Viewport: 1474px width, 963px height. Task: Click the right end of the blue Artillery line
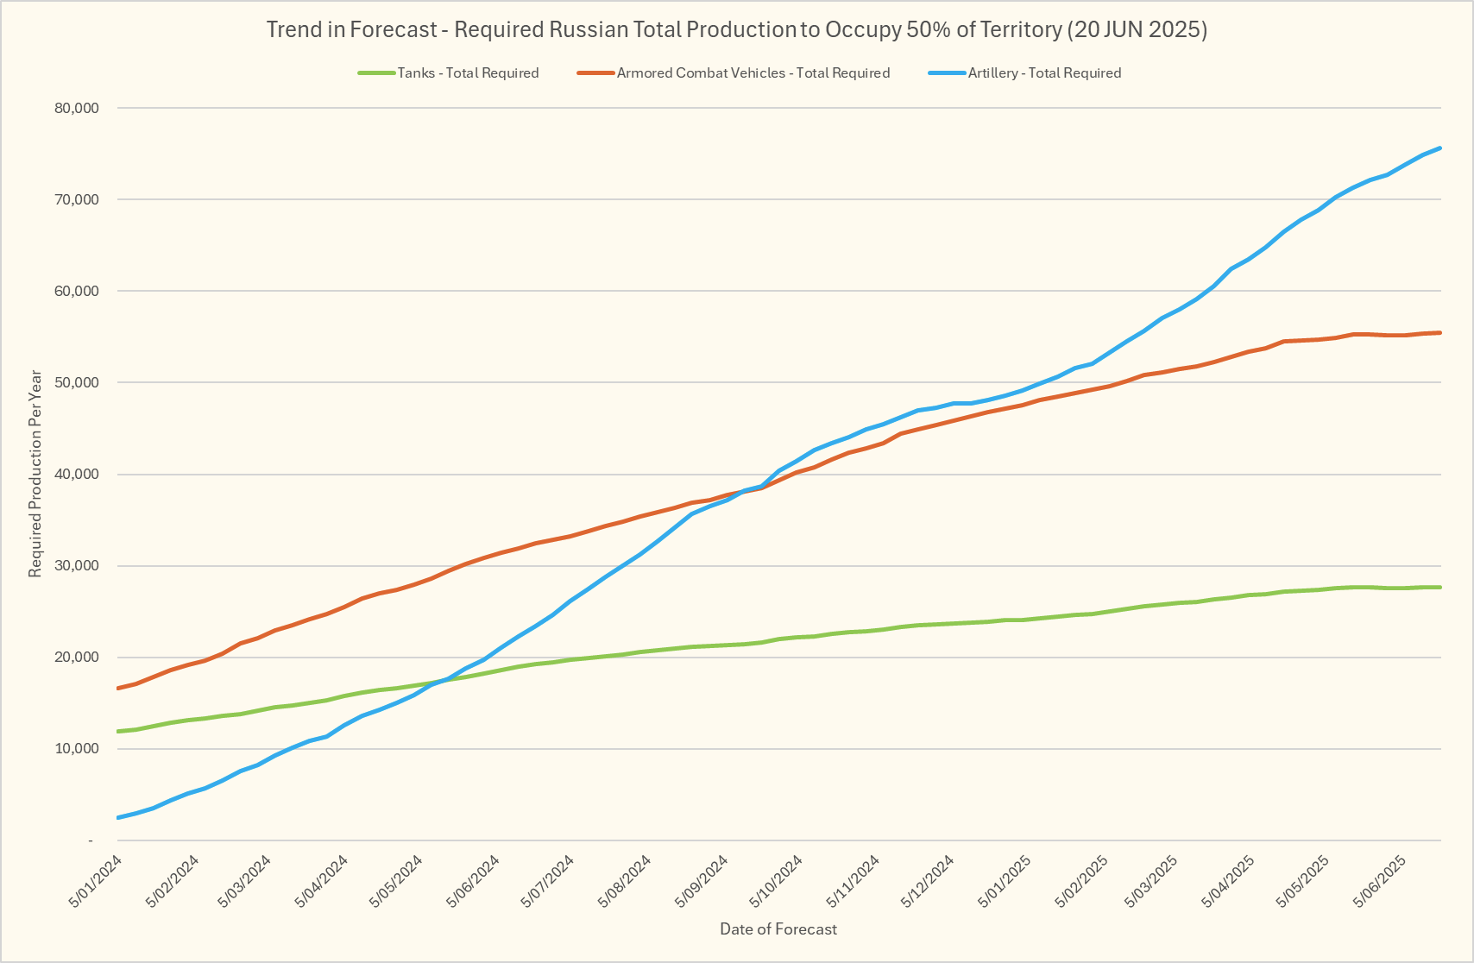click(1439, 148)
